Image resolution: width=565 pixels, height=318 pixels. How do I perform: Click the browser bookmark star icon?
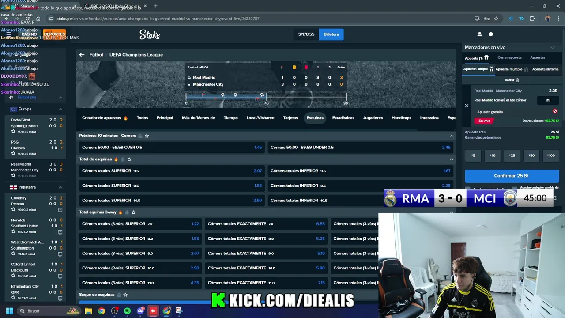coord(496,19)
